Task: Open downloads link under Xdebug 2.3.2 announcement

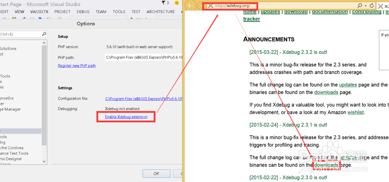Action: (x=326, y=92)
